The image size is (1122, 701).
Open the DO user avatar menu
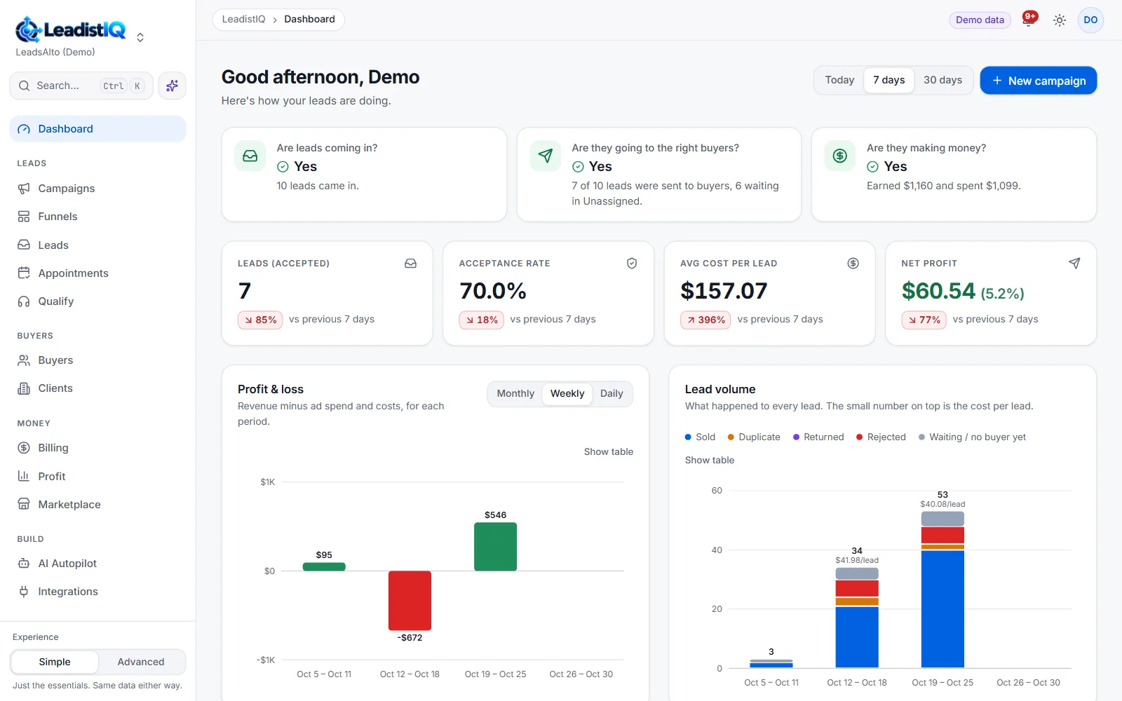(x=1090, y=20)
